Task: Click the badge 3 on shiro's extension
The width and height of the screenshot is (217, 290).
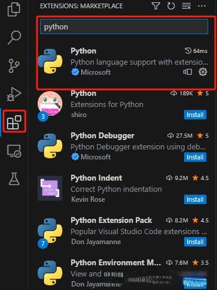Action: (43, 116)
